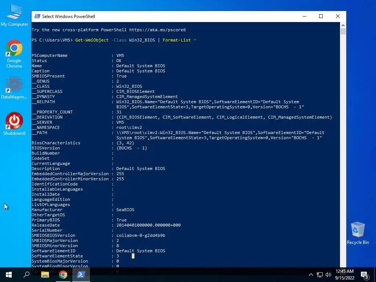376x282 pixels.
Task: Click the __CLASS value Win32_BIOS
Action: (129, 86)
